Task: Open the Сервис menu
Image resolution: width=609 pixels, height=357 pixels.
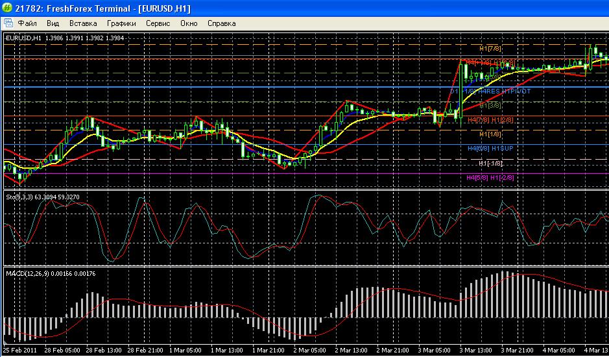Action: (158, 23)
